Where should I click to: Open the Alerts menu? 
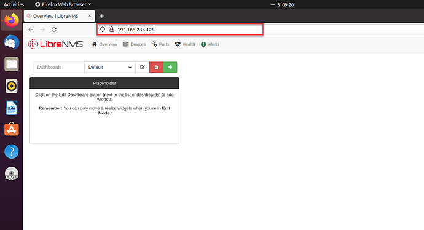(x=210, y=44)
